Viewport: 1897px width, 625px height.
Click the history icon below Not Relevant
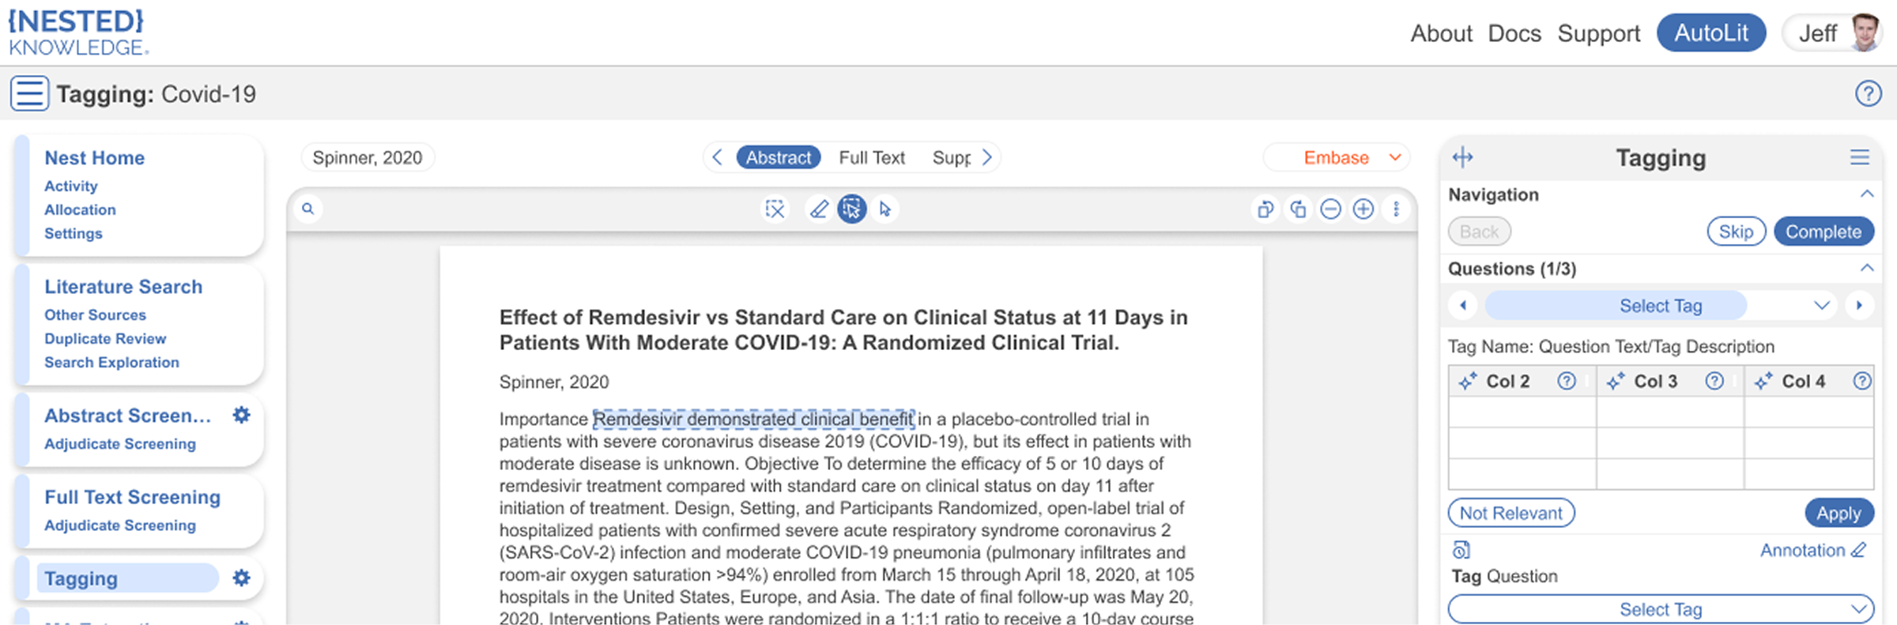coord(1461,550)
